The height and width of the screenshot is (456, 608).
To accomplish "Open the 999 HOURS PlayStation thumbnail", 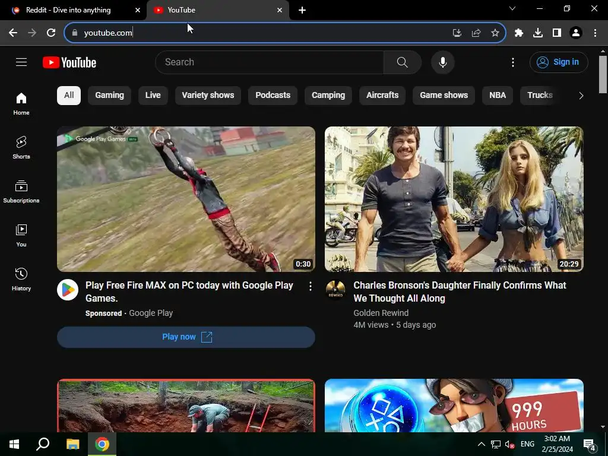I will (x=454, y=406).
